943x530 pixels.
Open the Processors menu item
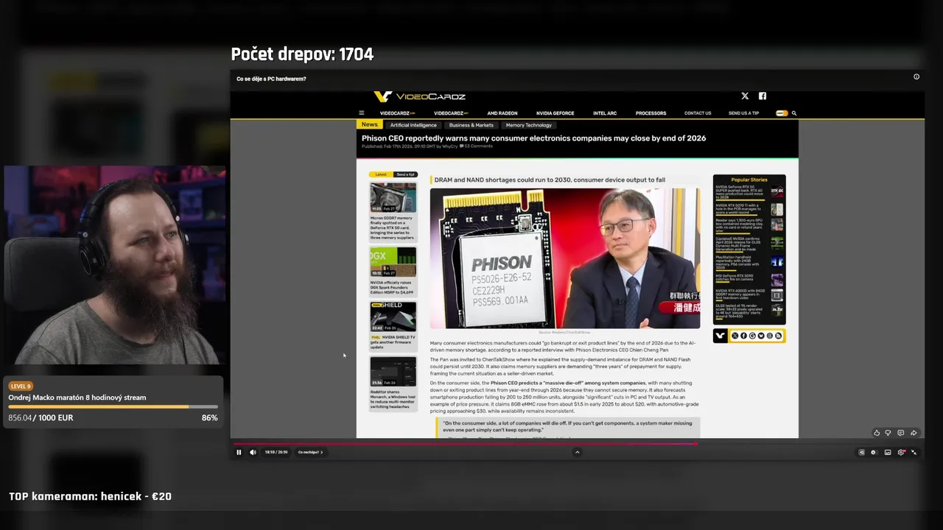pos(651,113)
